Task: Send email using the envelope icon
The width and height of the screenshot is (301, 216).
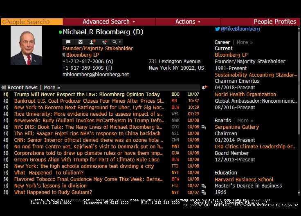Action: click(81, 42)
